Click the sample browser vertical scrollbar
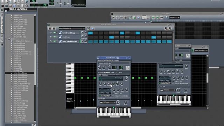The width and height of the screenshot is (224, 126). click(x=35, y=68)
